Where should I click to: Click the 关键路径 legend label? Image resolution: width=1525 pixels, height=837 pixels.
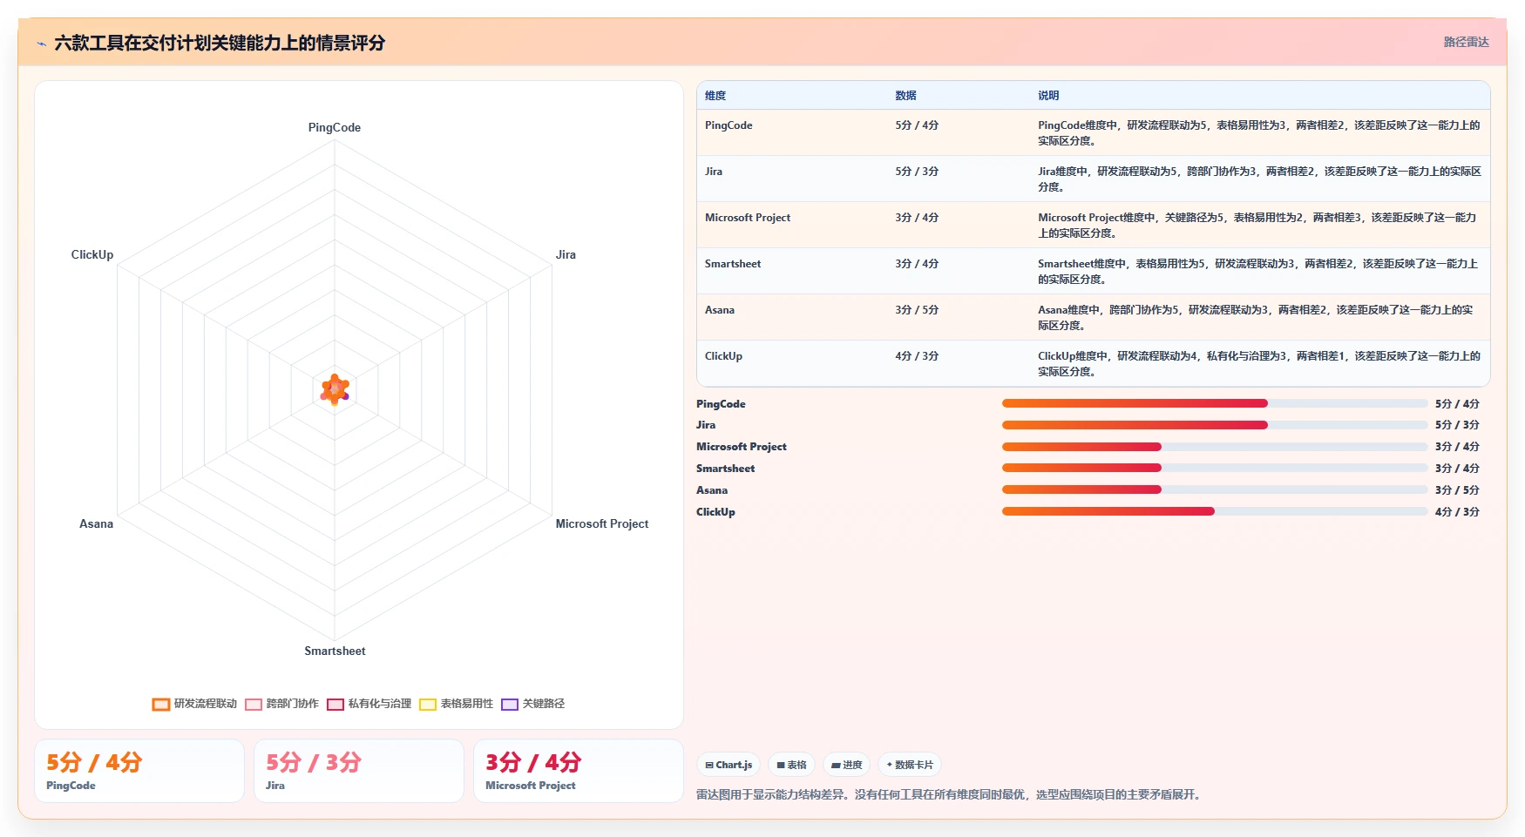click(x=544, y=704)
